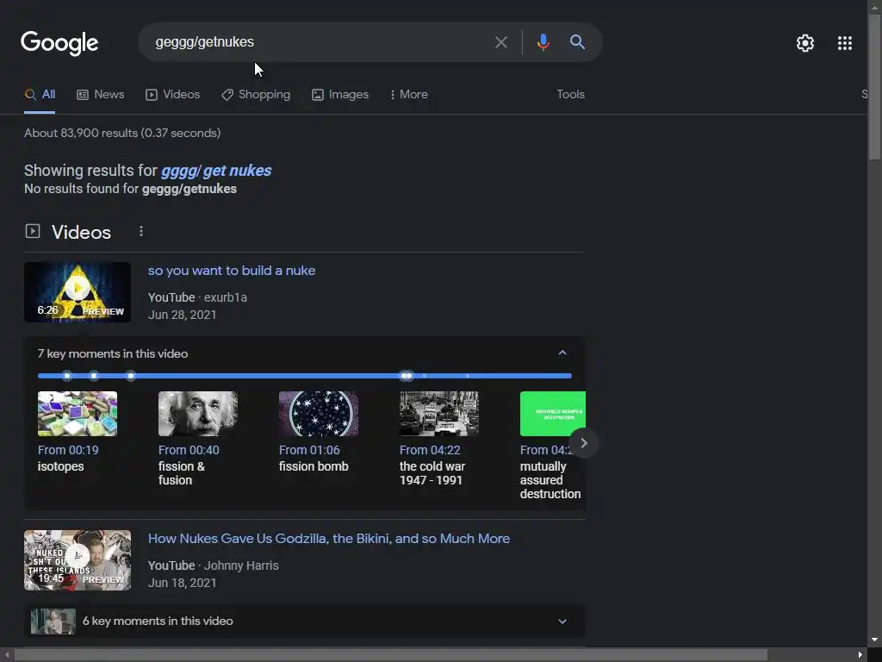Click 'YouTube · Johnny Harris' source text
This screenshot has width=882, height=662.
click(214, 565)
